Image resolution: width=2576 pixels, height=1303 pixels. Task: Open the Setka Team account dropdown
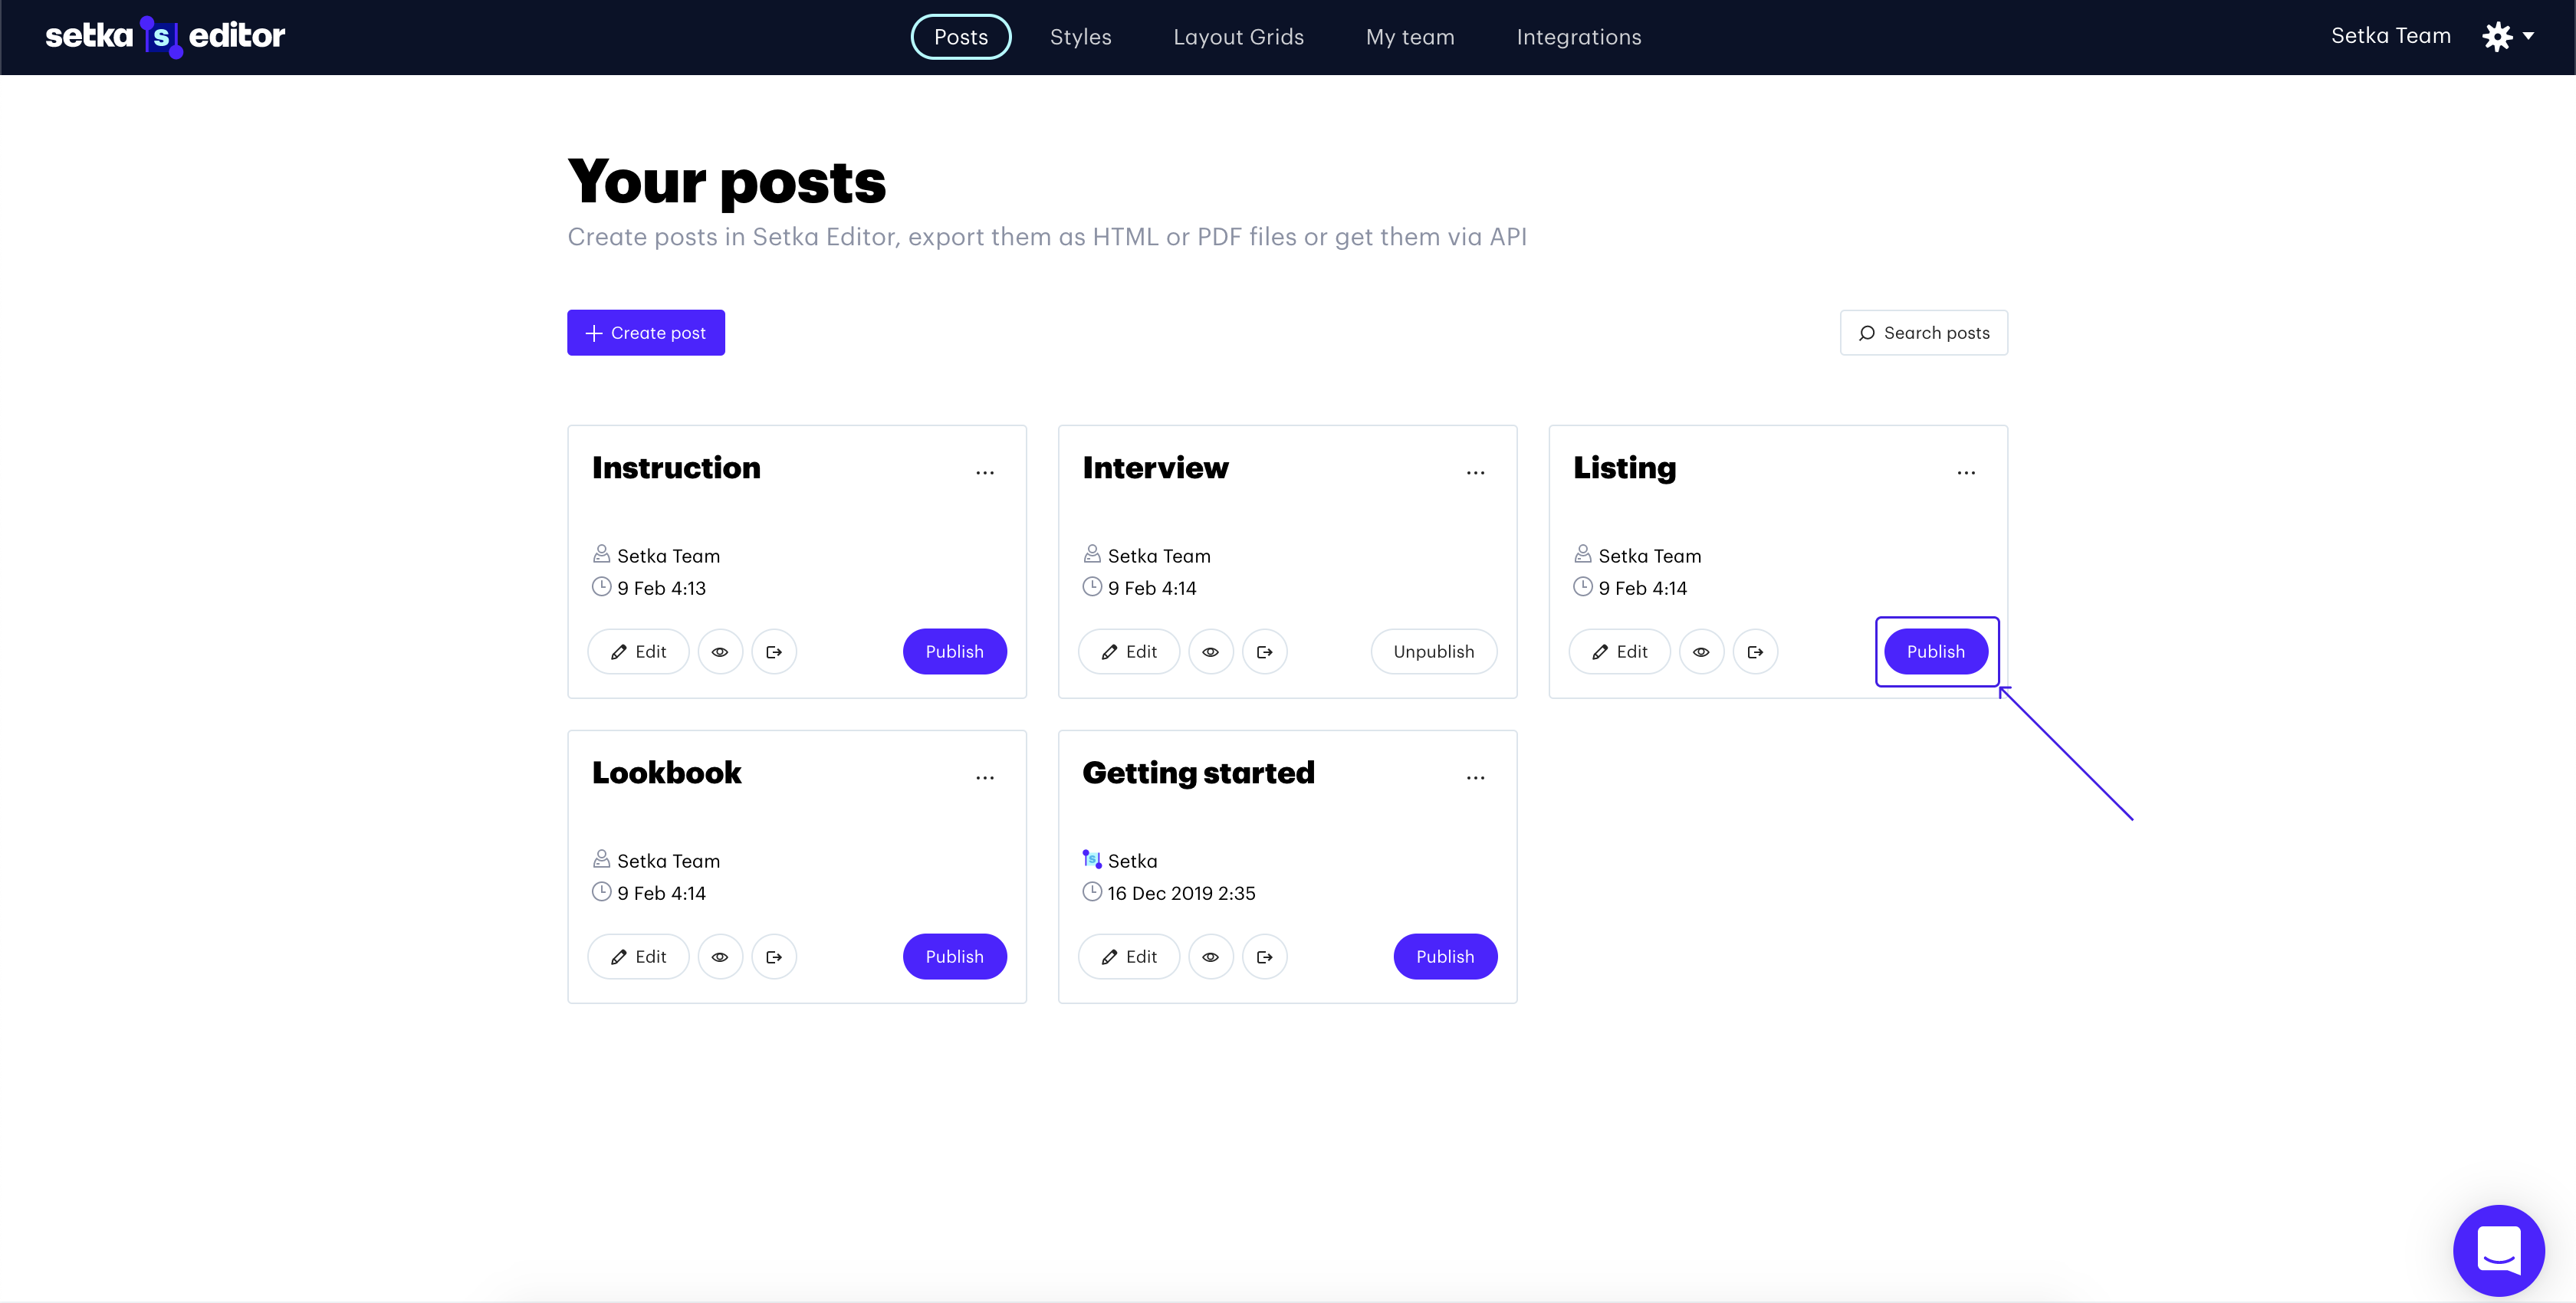point(2391,36)
